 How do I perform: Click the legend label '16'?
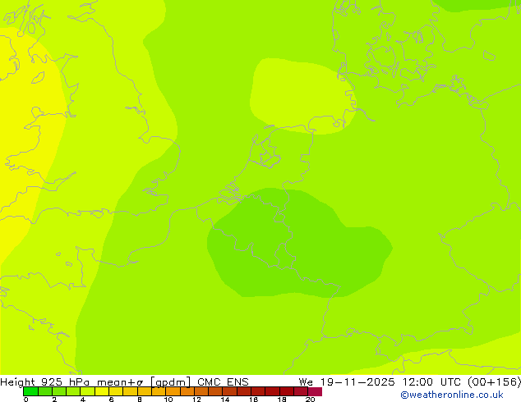coord(254,400)
